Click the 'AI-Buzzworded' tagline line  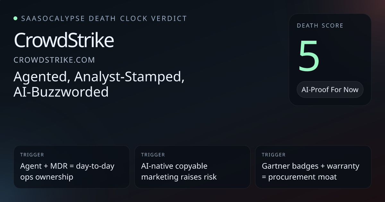tap(61, 92)
